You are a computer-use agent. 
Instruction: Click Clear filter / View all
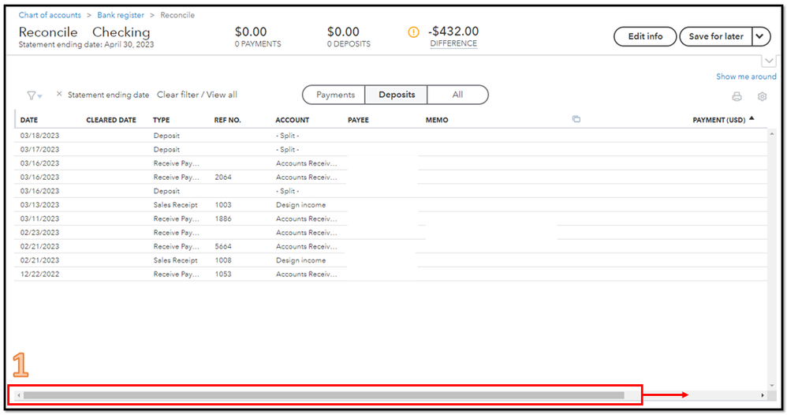click(197, 95)
